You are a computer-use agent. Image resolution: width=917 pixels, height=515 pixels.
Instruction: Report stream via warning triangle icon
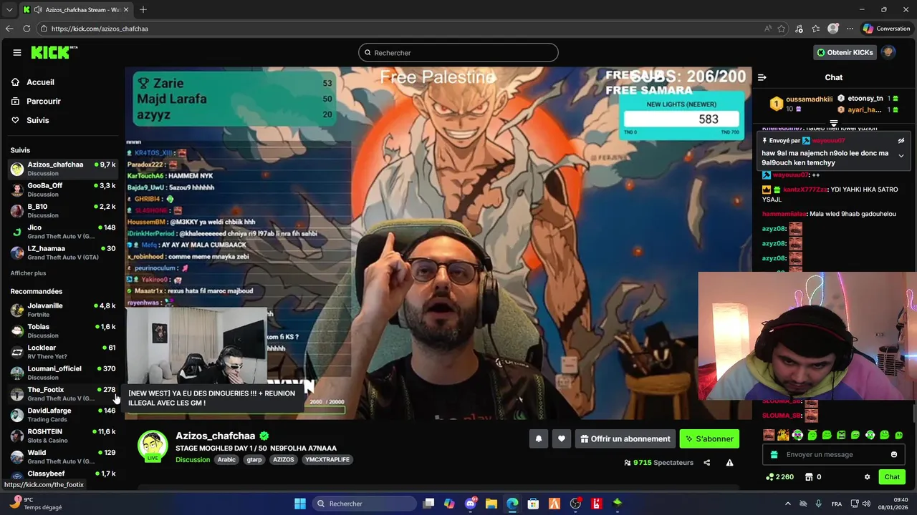pyautogui.click(x=729, y=463)
